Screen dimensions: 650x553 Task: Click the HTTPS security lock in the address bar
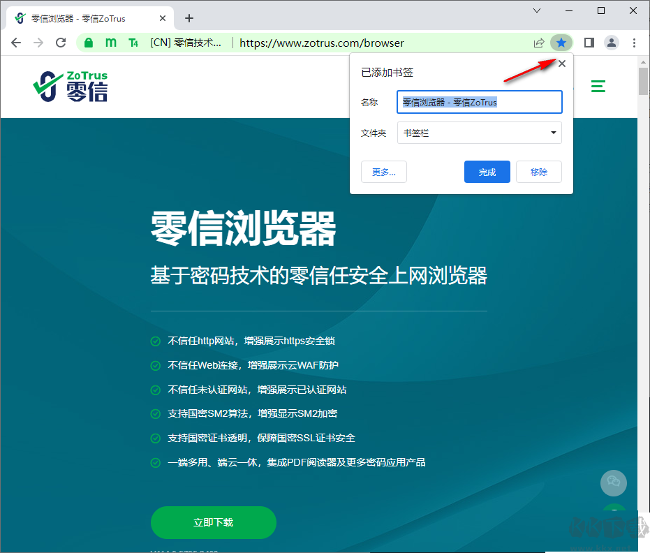[x=89, y=43]
